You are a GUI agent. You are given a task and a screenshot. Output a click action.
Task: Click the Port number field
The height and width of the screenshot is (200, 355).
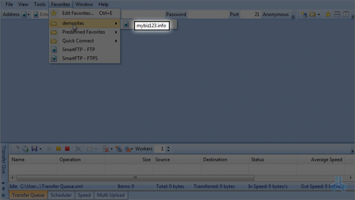[250, 15]
